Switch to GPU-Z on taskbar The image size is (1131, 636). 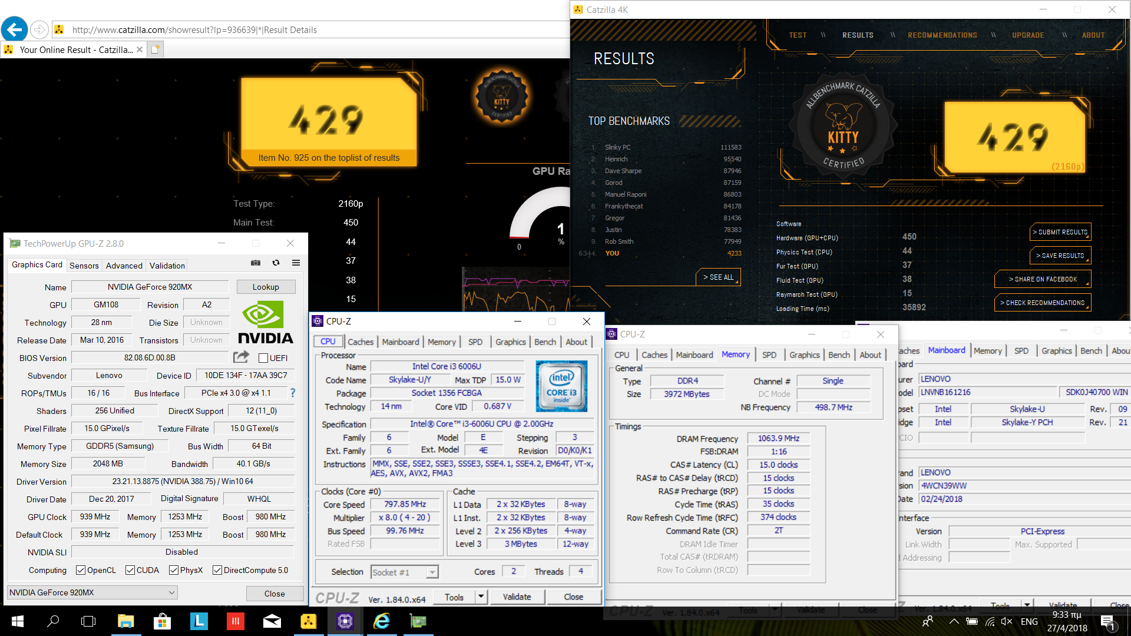coord(418,621)
